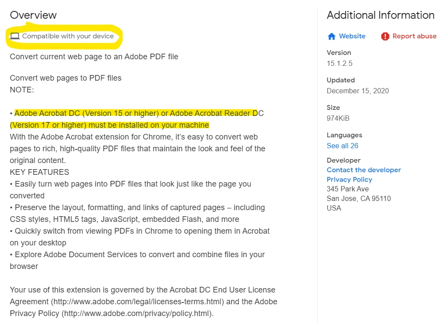Click the licenses-terms.html URL text

point(137,302)
